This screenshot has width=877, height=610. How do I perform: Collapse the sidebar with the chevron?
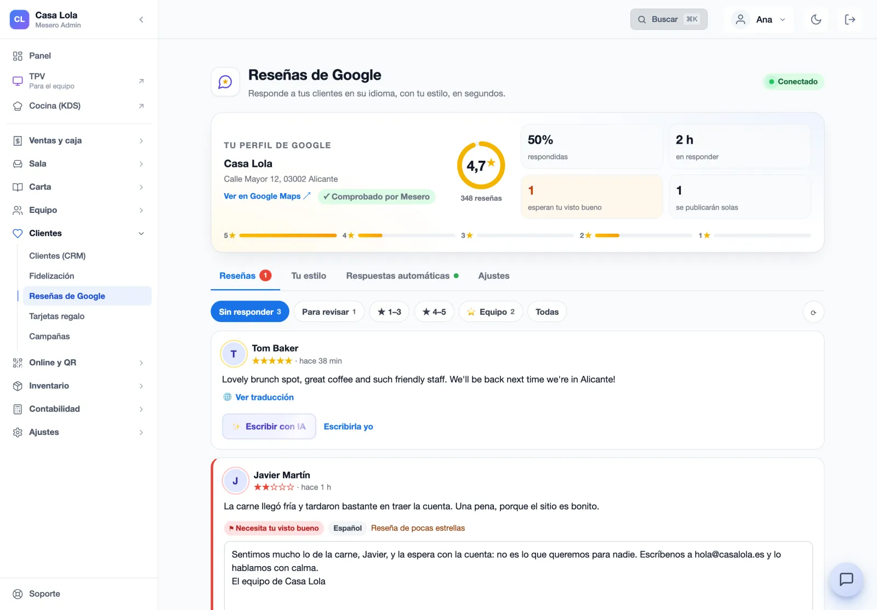click(141, 20)
